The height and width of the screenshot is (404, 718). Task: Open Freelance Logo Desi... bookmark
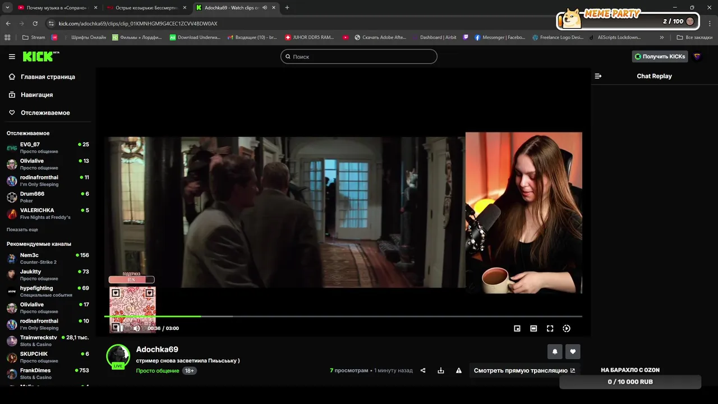pos(558,38)
